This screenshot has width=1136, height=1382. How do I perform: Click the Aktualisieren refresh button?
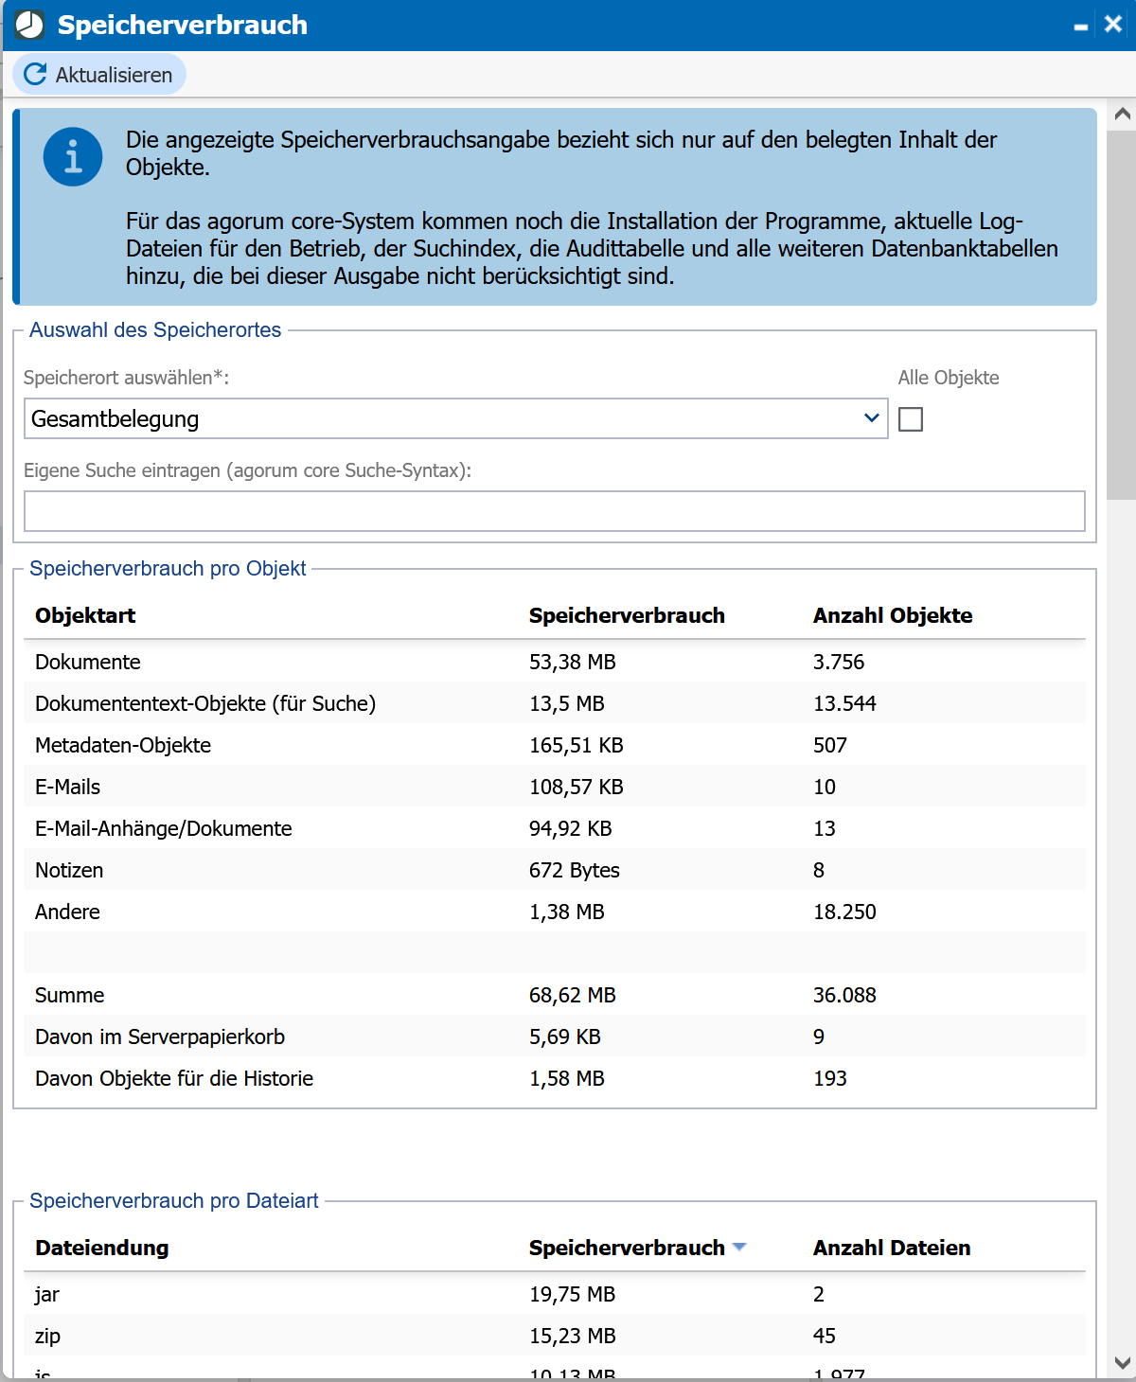pyautogui.click(x=98, y=75)
